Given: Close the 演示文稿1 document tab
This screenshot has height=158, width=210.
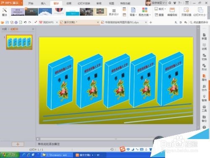Looking at the screenshot, I should [x=98, y=22].
